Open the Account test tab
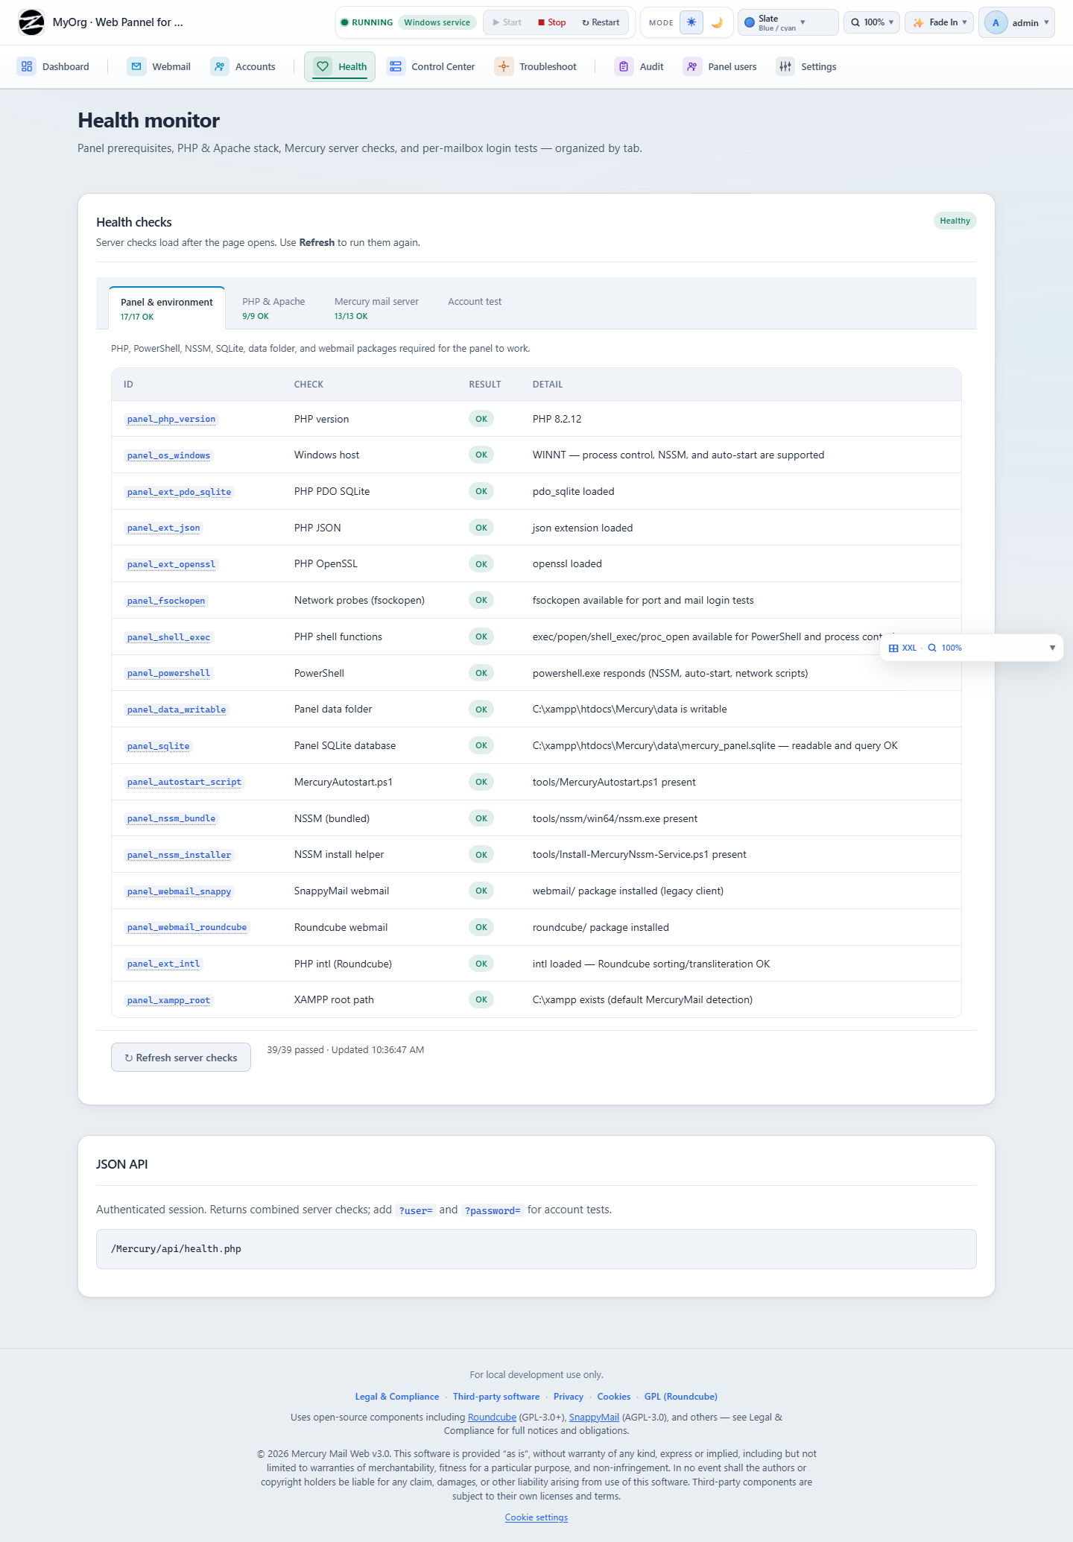Image resolution: width=1073 pixels, height=1542 pixels. [x=475, y=302]
